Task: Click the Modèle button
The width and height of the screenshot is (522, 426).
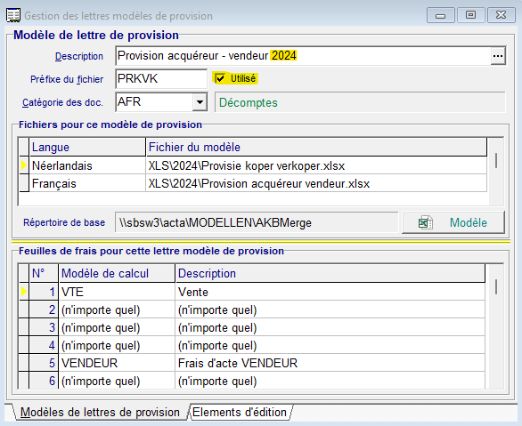Action: pos(453,222)
